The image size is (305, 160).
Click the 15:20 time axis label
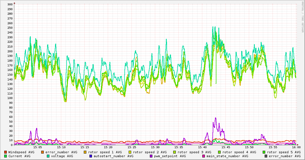tap(108, 147)
